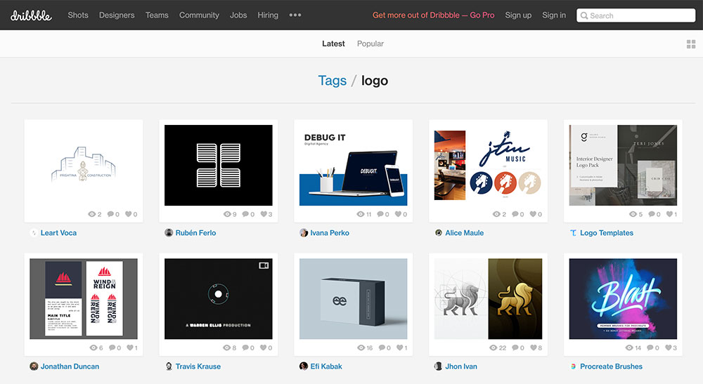The image size is (703, 384).
Task: Open the gold lion logo shot
Action: pos(489,298)
